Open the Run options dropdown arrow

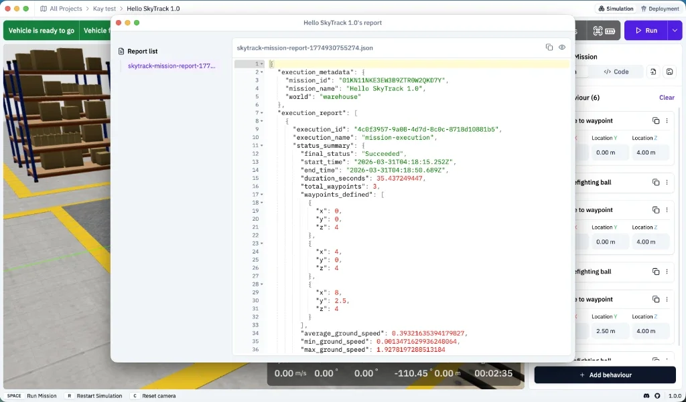coord(675,31)
